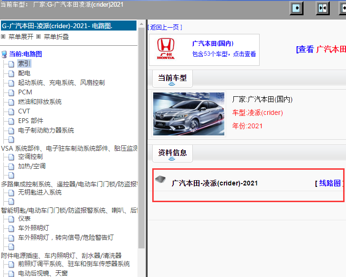Select 起动系统、充电系统、风扇控制 entry
The height and width of the screenshot is (277, 346).
(62, 82)
